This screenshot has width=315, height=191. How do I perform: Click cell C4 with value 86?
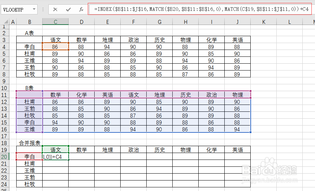[55, 47]
